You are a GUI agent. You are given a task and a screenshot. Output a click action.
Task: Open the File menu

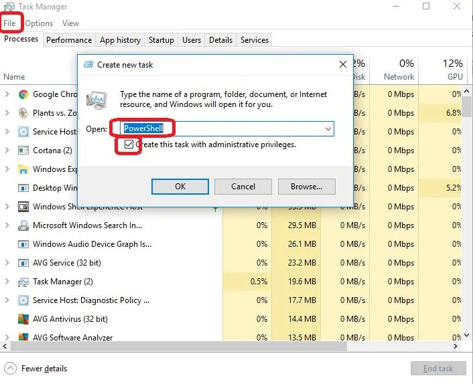click(x=9, y=23)
